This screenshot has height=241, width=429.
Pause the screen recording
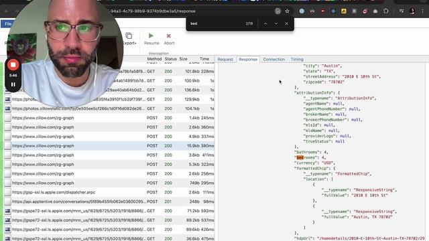pos(13,84)
